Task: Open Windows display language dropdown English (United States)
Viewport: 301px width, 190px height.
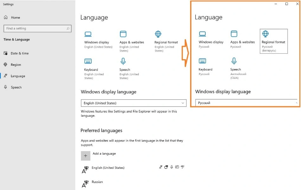Action: coord(133,103)
